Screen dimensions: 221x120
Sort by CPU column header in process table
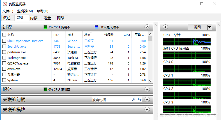tap(127, 35)
